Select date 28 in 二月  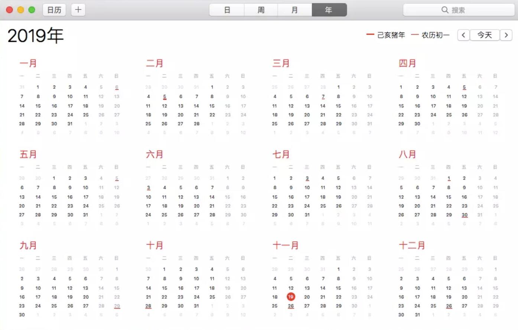click(196, 124)
